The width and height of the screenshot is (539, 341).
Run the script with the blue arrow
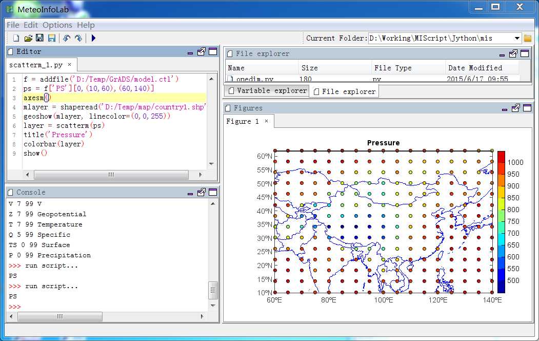93,38
